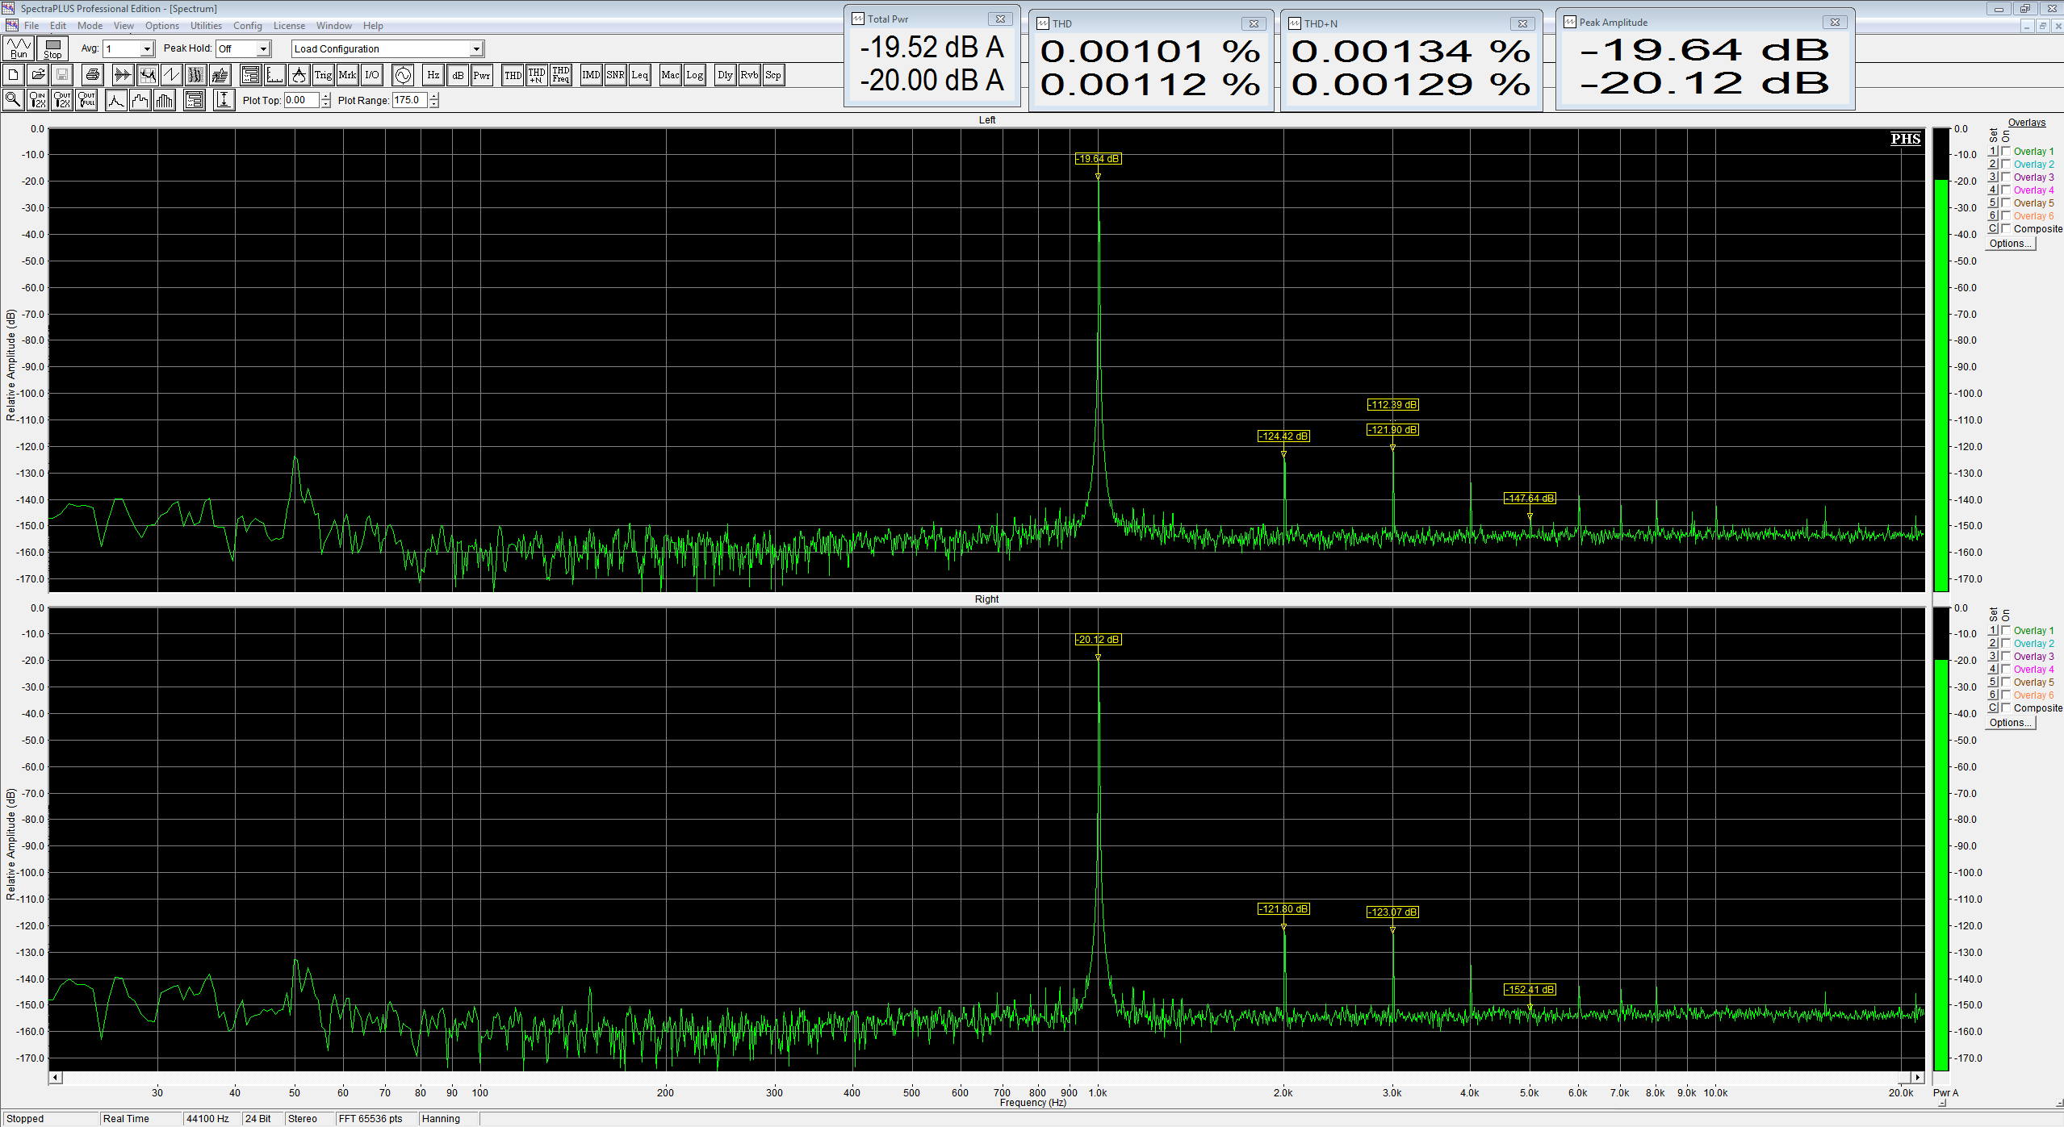Image resolution: width=2064 pixels, height=1127 pixels.
Task: Click the Run button
Action: (x=19, y=48)
